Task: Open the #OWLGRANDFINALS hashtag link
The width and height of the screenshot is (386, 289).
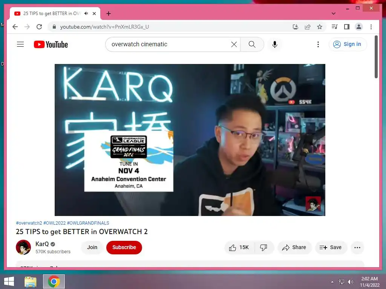Action: (x=88, y=223)
